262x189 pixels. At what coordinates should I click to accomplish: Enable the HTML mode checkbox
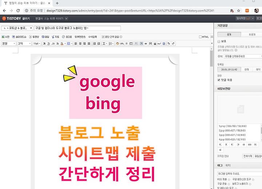click(200, 37)
